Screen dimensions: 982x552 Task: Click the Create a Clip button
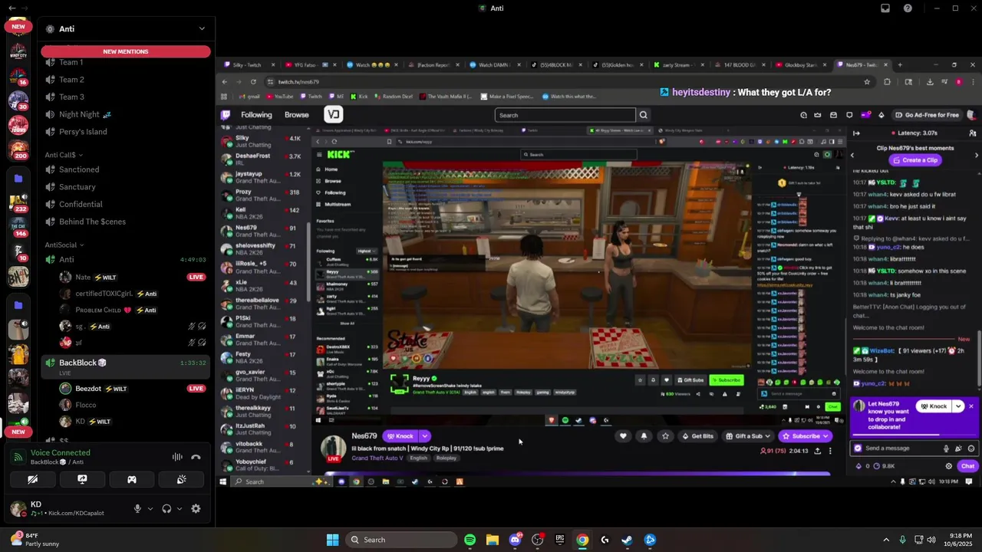pyautogui.click(x=914, y=160)
